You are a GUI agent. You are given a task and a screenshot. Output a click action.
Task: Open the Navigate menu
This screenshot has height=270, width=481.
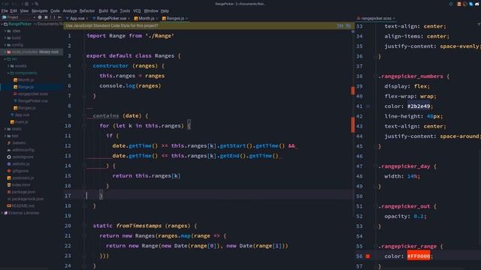[40, 10]
